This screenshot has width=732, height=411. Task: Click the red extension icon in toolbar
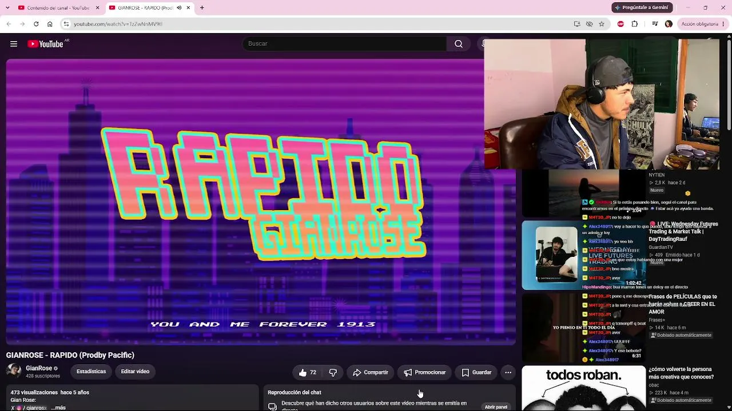[x=621, y=24]
